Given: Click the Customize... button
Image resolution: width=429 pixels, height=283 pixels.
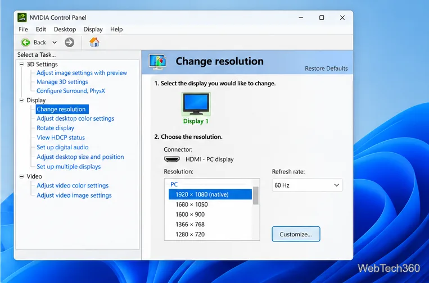Looking at the screenshot, I should 296,234.
